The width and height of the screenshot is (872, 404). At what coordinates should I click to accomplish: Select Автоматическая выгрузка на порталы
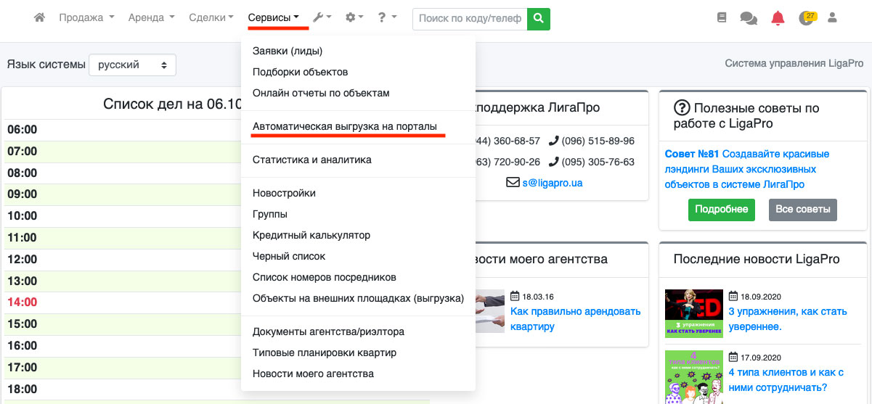344,126
